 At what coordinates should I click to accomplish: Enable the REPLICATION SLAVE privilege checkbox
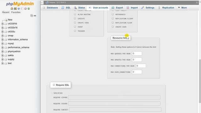(x=113, y=23)
